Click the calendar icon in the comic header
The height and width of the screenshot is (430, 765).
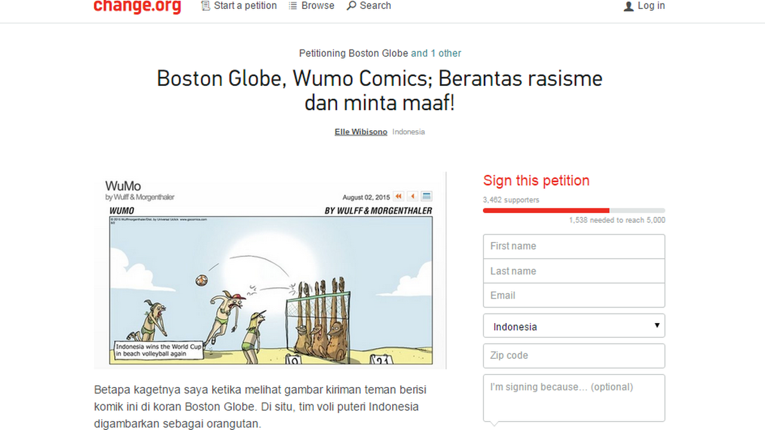pos(427,196)
